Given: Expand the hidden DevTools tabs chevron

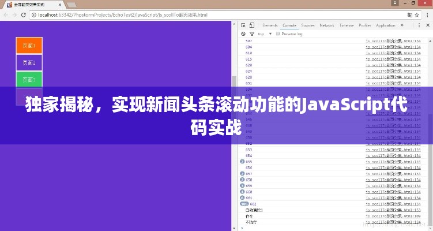Looking at the screenshot, I should click(402, 25).
